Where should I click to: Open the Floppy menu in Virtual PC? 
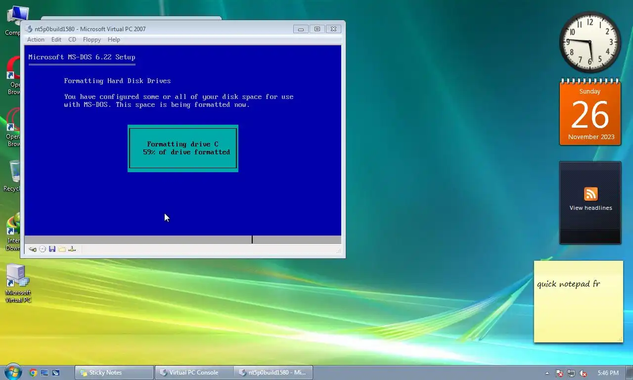(x=92, y=40)
